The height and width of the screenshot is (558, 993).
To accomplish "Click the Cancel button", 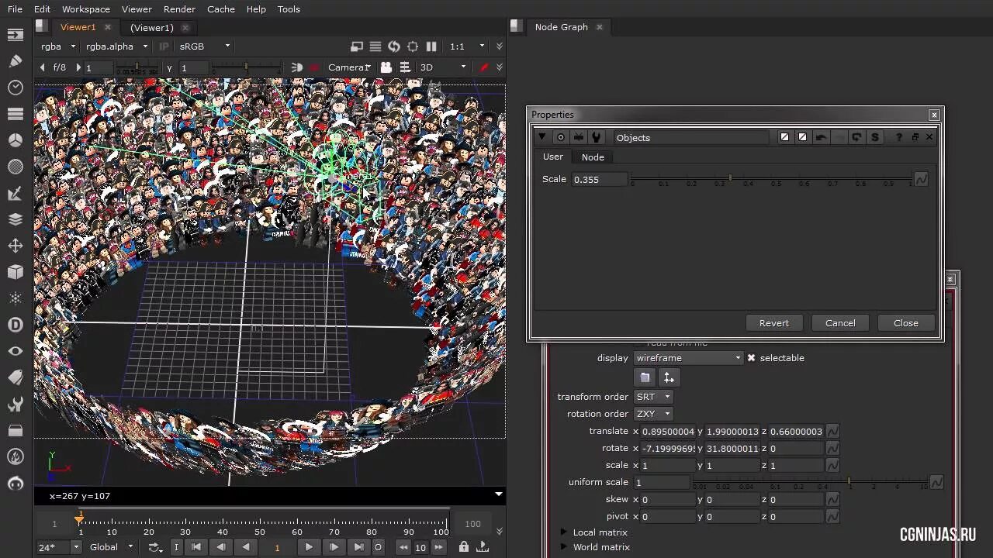I will coord(840,323).
